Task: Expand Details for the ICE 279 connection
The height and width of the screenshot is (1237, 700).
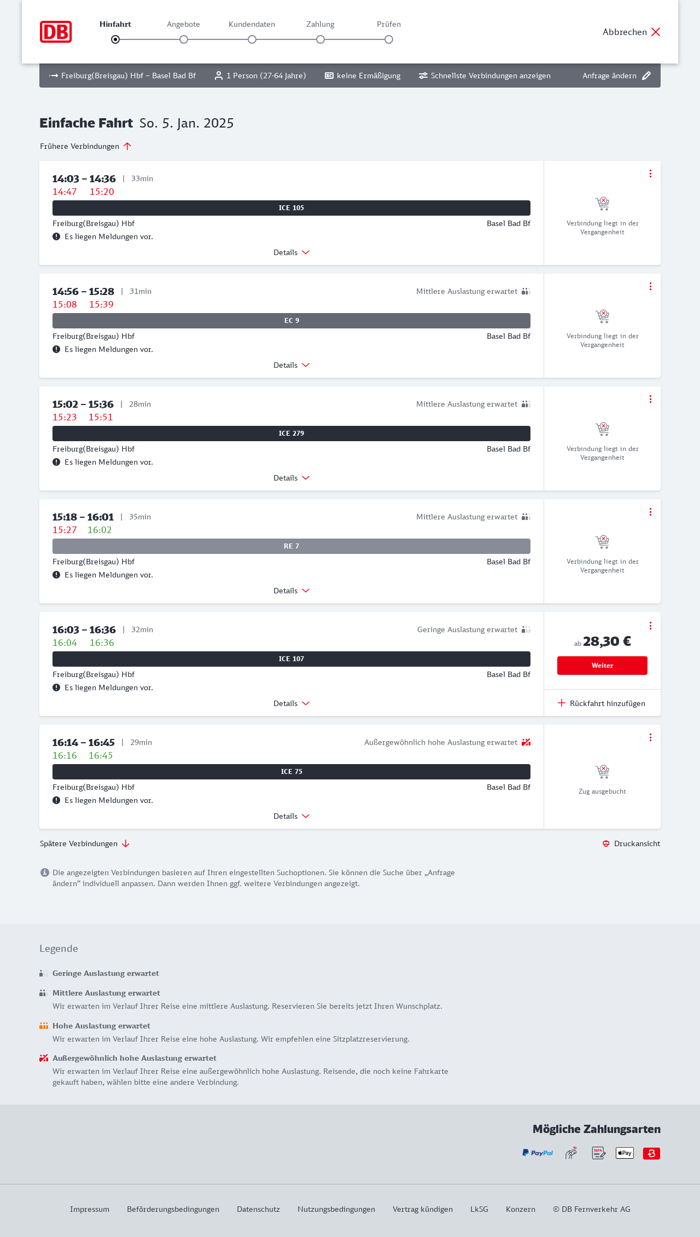Action: pyautogui.click(x=291, y=478)
